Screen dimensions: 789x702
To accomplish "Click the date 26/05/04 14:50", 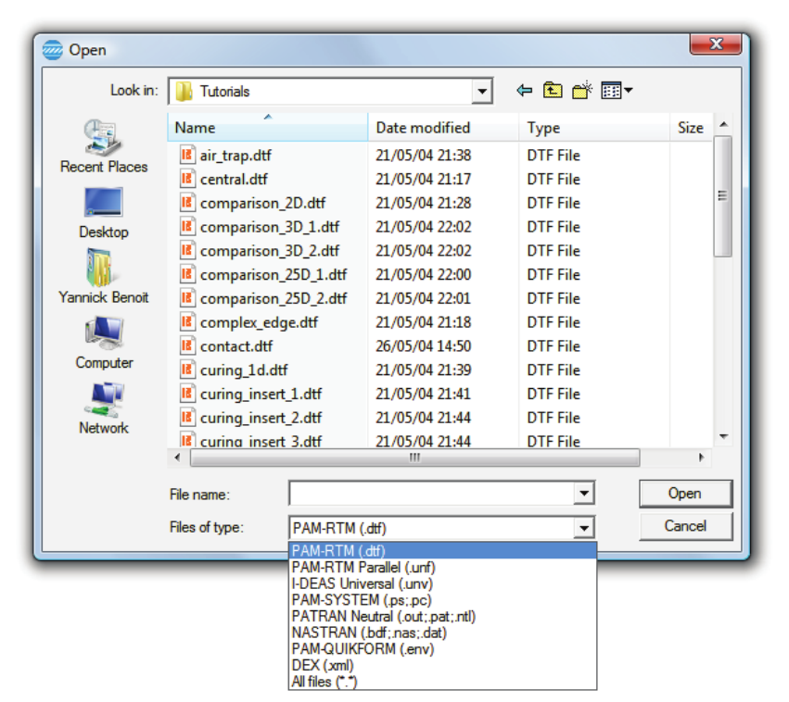I will (423, 346).
